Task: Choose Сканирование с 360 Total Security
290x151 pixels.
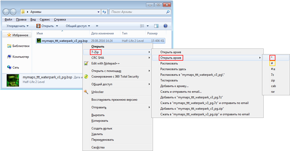Action: click(118, 77)
